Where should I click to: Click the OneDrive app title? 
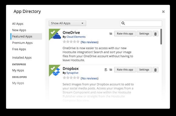click(71, 33)
